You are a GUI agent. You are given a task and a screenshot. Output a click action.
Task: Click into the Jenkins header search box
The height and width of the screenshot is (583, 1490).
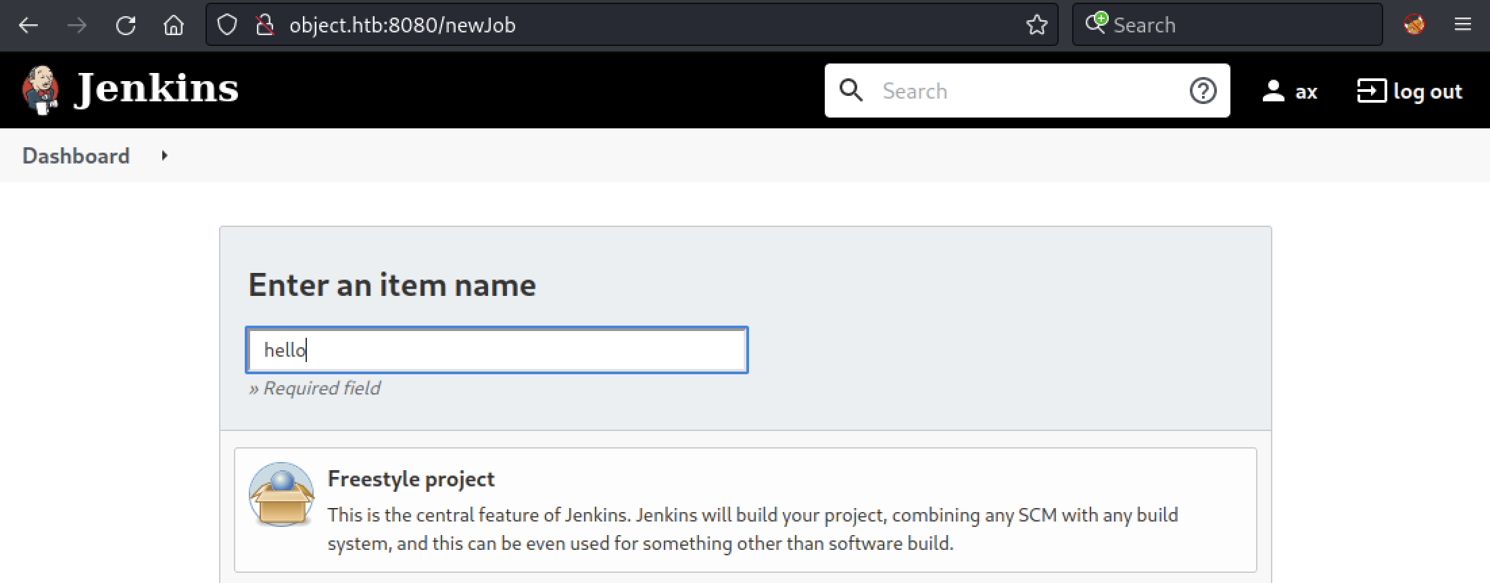1028,91
